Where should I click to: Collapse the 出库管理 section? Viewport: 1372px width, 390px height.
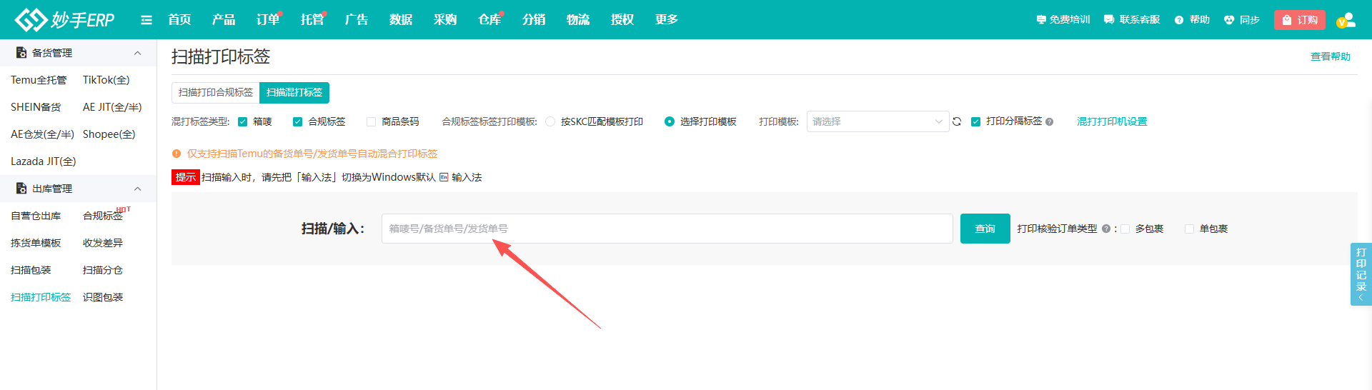138,189
